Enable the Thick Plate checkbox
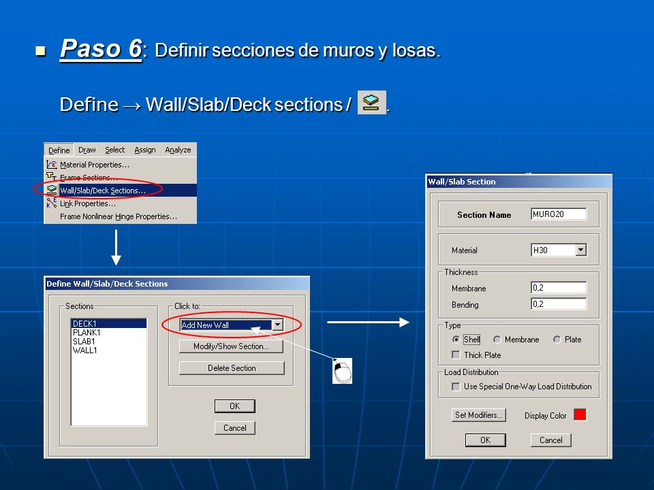This screenshot has width=654, height=490. click(456, 355)
